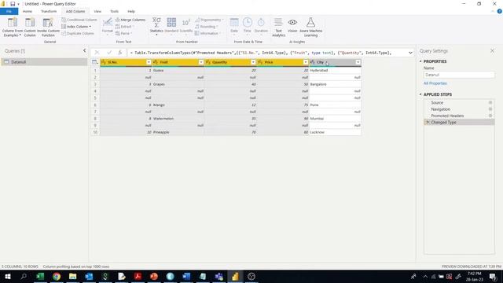Delete the Changed Type step
The width and height of the screenshot is (503, 283).
(x=428, y=123)
